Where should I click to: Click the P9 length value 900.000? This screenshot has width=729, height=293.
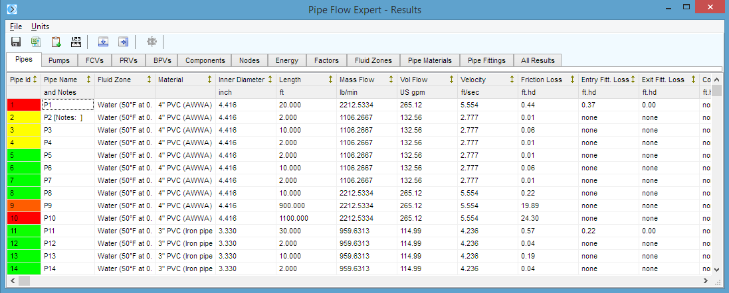coord(292,205)
